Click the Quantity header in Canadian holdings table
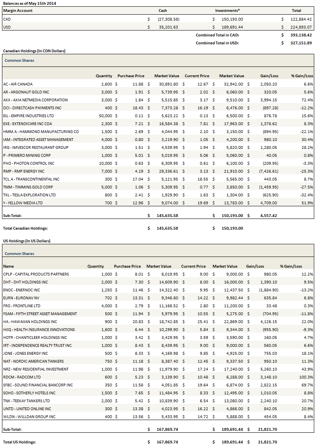 click(x=104, y=76)
